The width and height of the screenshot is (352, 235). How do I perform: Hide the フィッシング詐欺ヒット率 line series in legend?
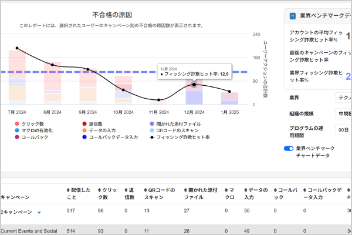point(151,137)
